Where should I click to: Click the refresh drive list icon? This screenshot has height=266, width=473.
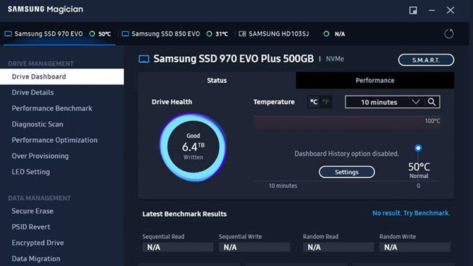pos(448,33)
